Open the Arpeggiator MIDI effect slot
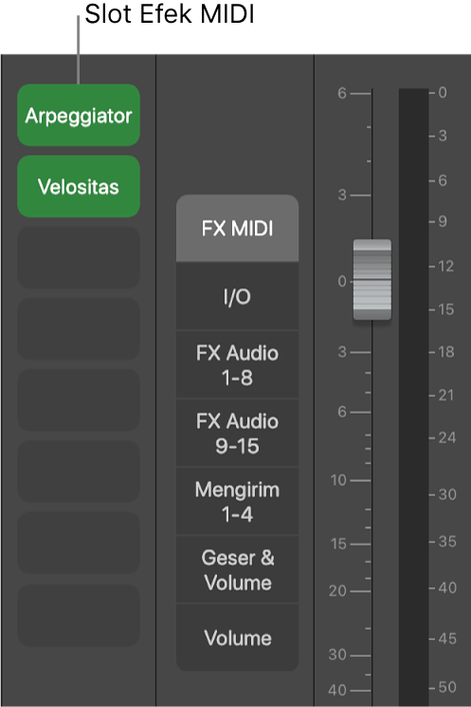Screen dimensions: 471x707 pos(79,115)
